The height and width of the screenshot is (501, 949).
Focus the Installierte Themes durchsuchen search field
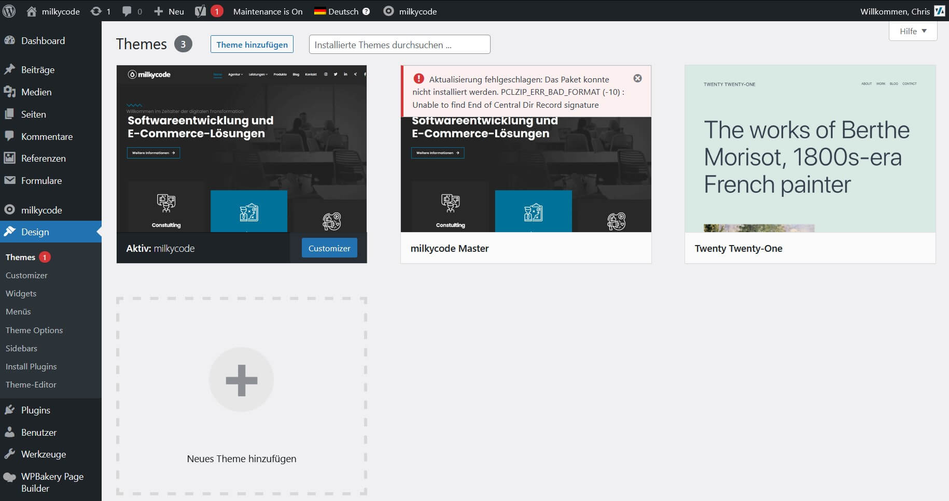399,45
